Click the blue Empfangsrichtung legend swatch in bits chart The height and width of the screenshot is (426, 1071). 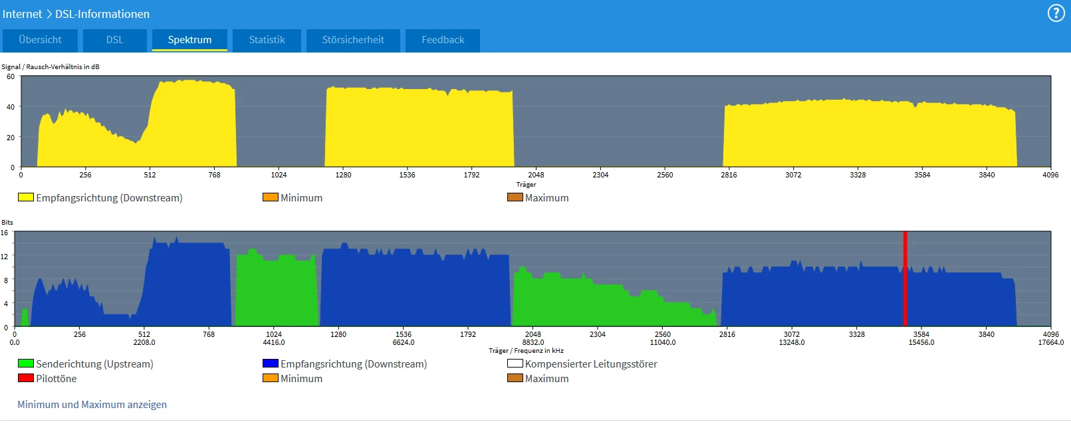271,364
